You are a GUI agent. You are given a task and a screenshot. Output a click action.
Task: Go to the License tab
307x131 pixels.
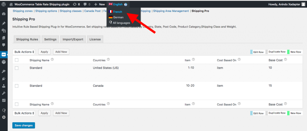(x=95, y=39)
